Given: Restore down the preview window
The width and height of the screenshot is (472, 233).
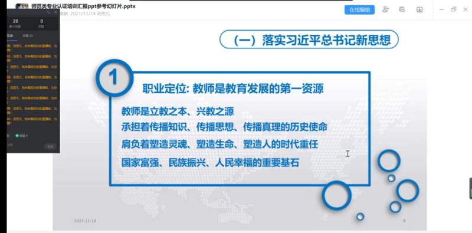Looking at the screenshot, I should point(453,9).
